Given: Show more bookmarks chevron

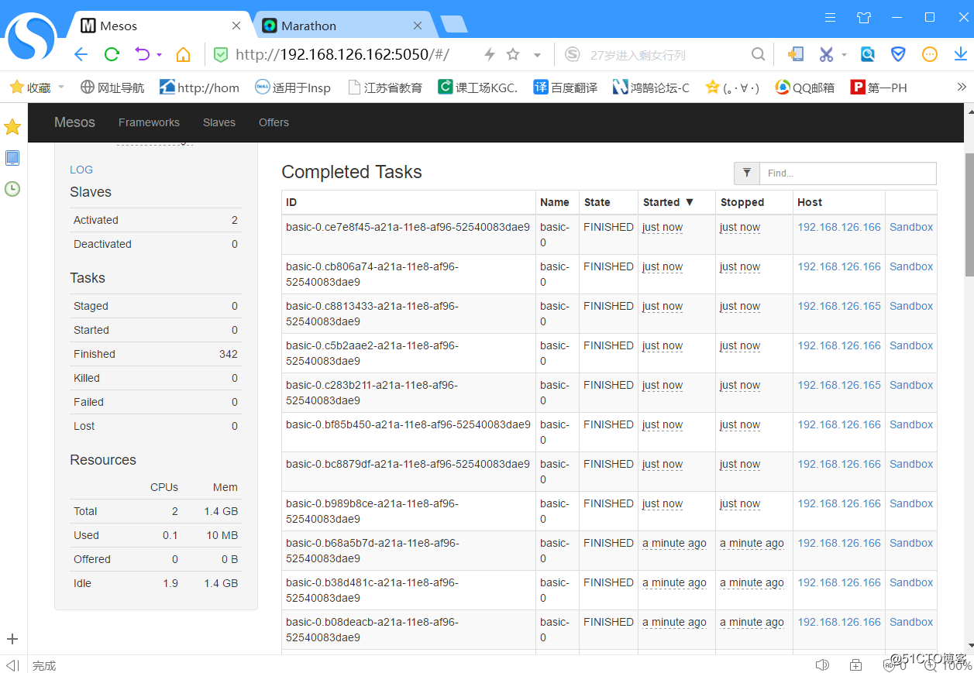Looking at the screenshot, I should tap(962, 87).
